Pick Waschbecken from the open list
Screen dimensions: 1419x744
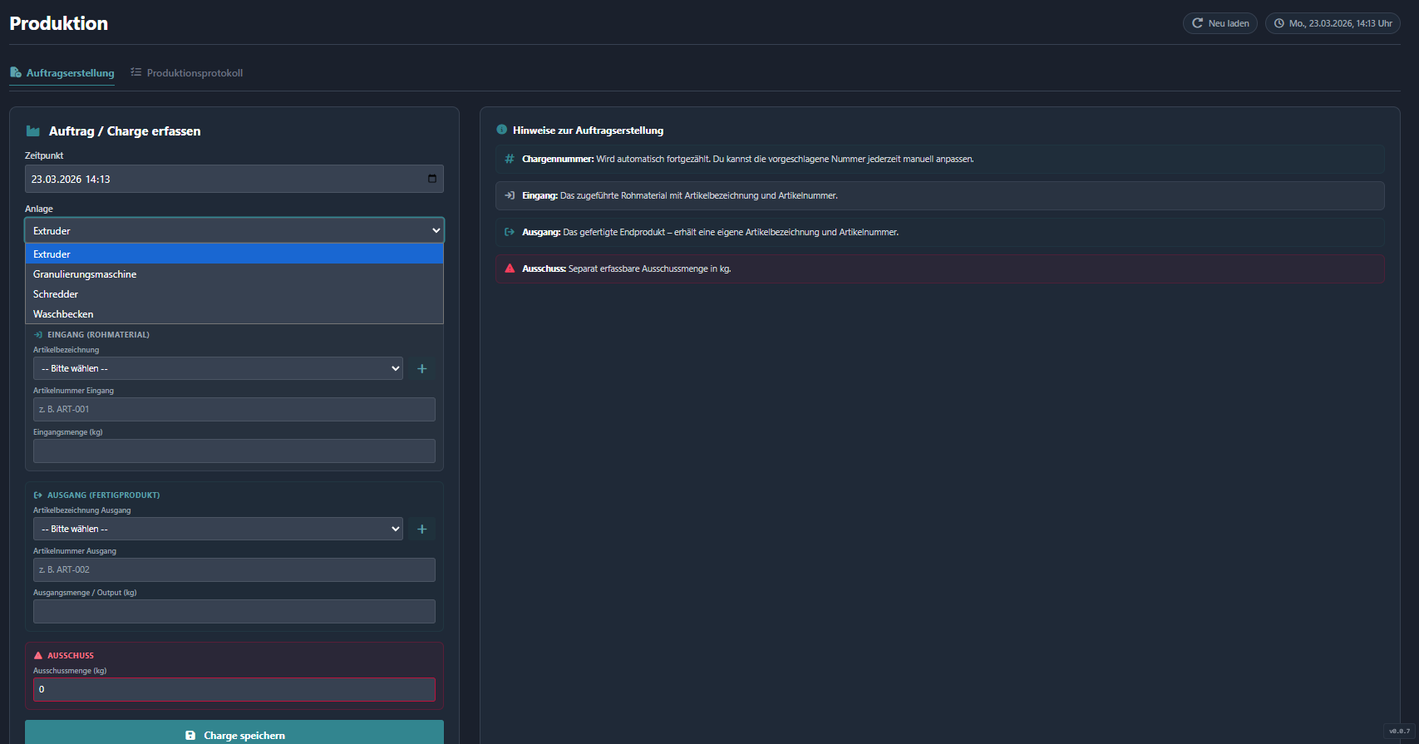click(x=63, y=314)
